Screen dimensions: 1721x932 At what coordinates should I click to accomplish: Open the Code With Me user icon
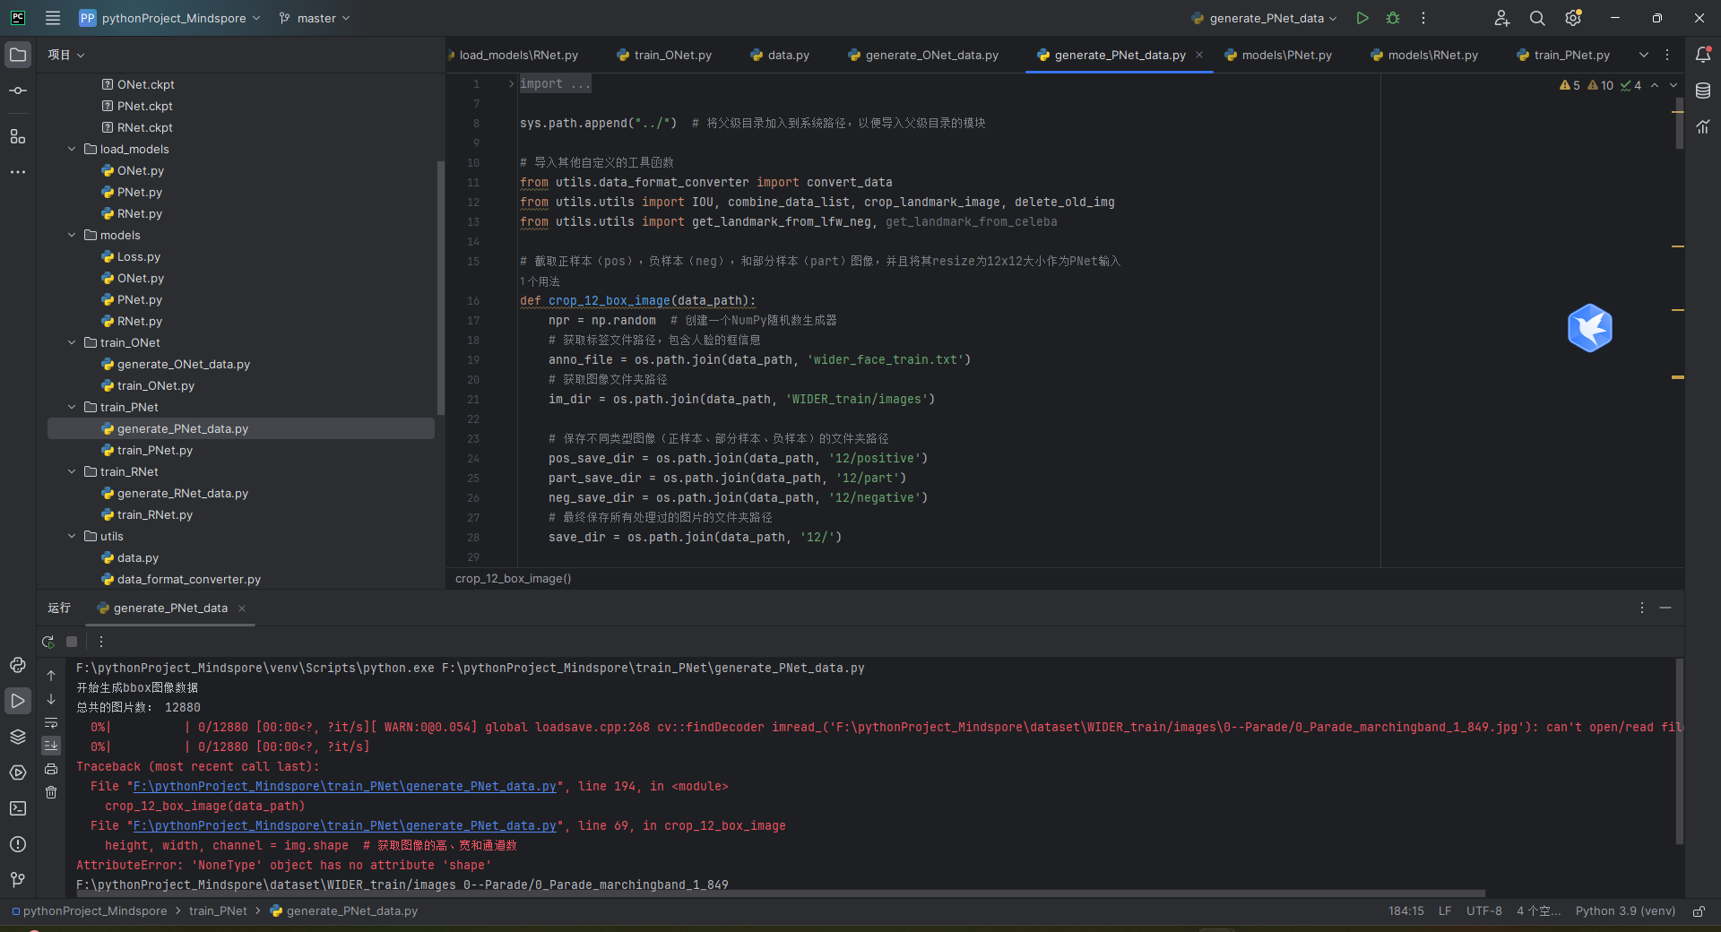pyautogui.click(x=1502, y=18)
